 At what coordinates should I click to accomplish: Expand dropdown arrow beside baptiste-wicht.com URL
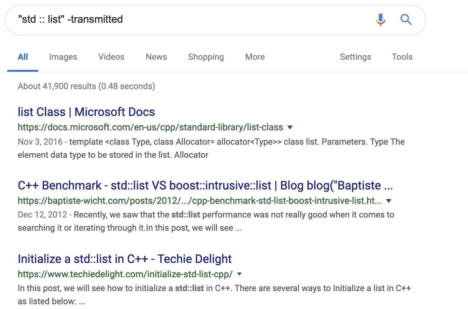(388, 201)
